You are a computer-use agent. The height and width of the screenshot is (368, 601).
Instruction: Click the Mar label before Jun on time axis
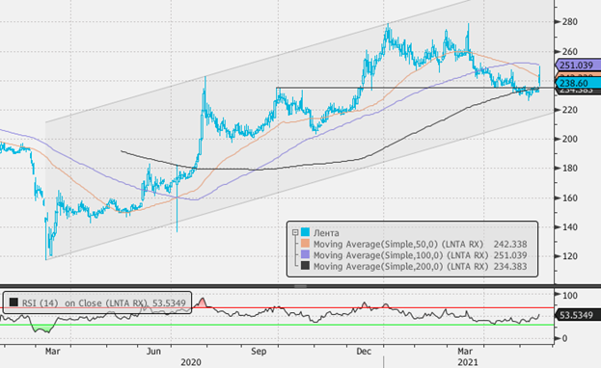click(52, 352)
